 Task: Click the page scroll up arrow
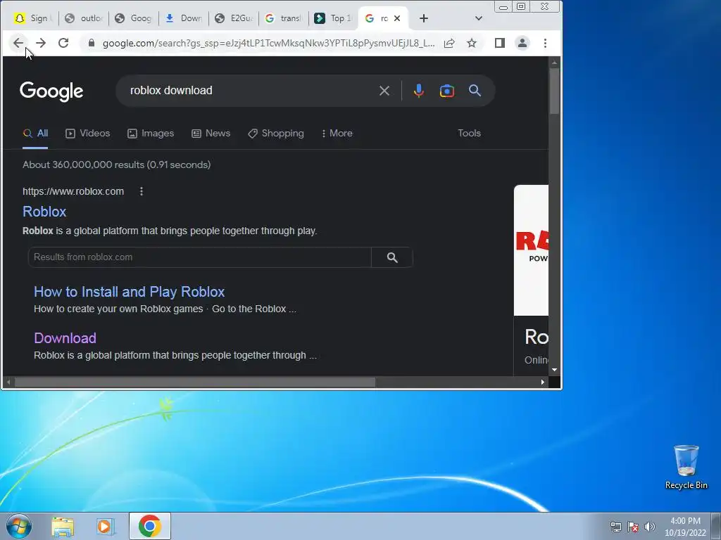pyautogui.click(x=555, y=63)
